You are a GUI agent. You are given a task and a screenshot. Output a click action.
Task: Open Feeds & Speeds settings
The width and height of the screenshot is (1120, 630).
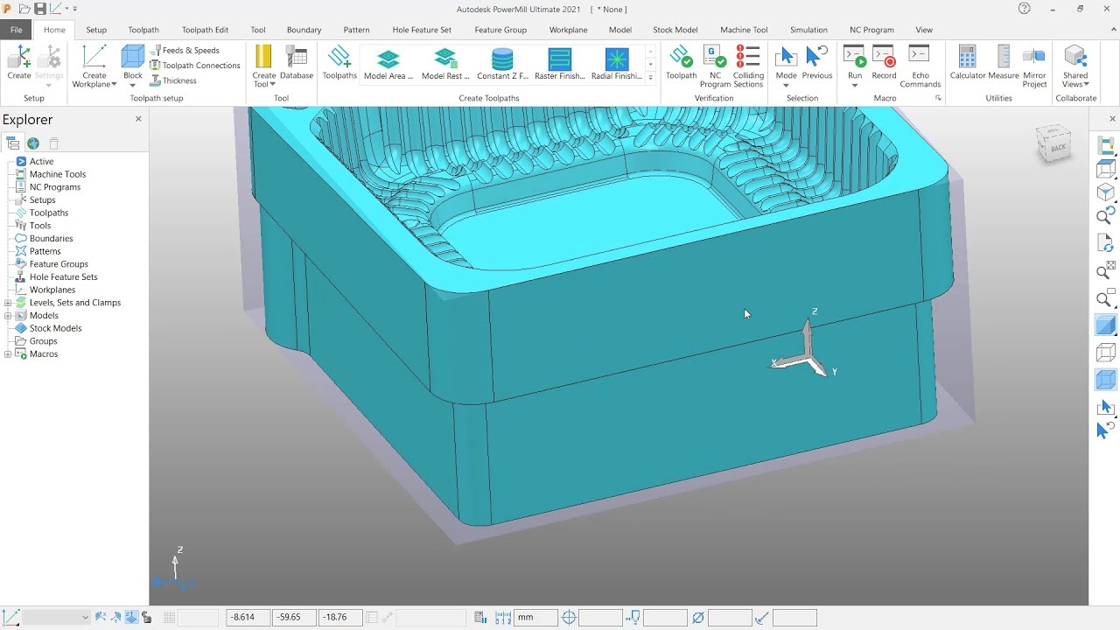(x=185, y=50)
